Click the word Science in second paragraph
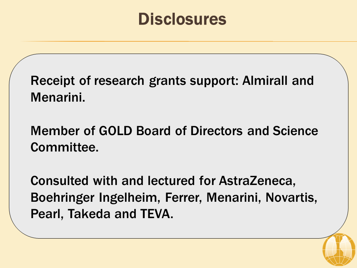The width and height of the screenshot is (357, 268). click(295, 131)
